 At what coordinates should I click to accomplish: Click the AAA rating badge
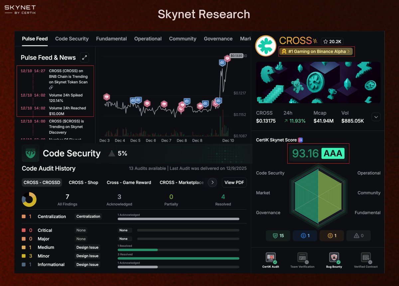(333, 154)
